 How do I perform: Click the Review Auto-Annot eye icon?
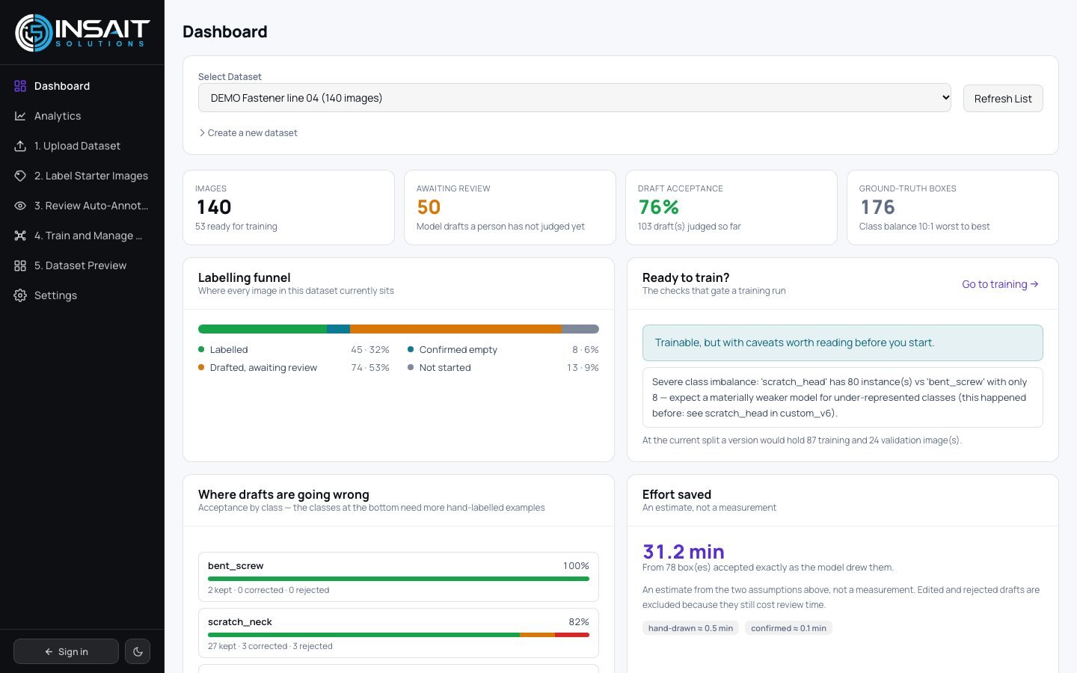click(20, 206)
